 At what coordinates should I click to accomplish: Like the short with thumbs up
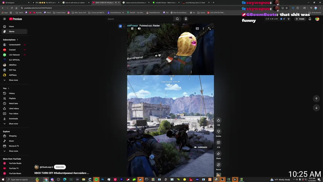click(219, 120)
